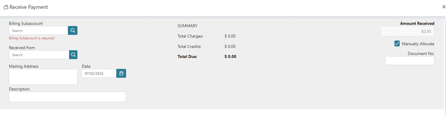Click the Billing Subaccount magnifier search button
The width and height of the screenshot is (446, 115).
click(x=73, y=30)
